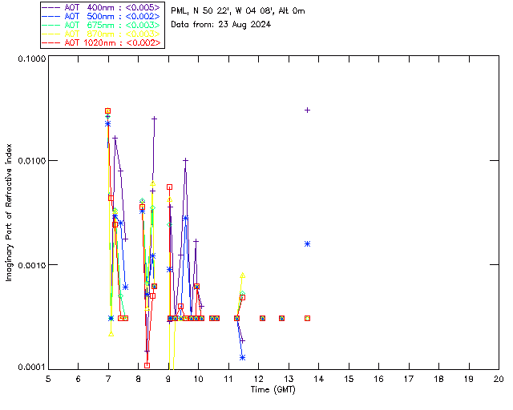The height and width of the screenshot is (410, 513).
Task: Click the yellow triangle marker near 11.5h
Action: pos(242,275)
